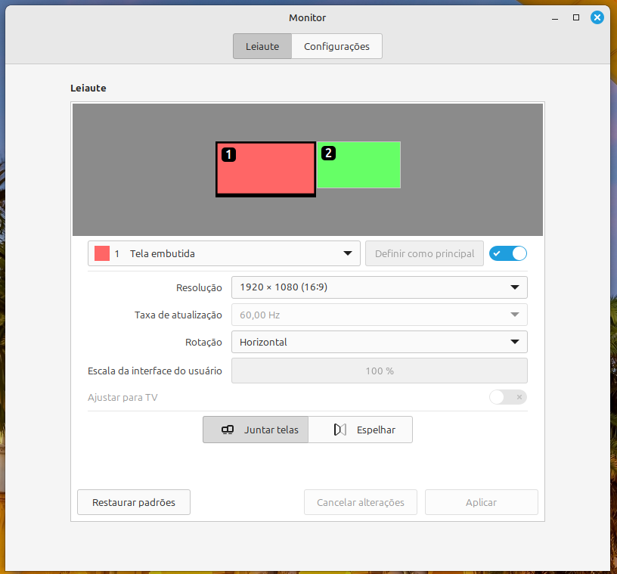Disable the selected monitor with the blue switch
617x574 pixels.
[x=507, y=254]
